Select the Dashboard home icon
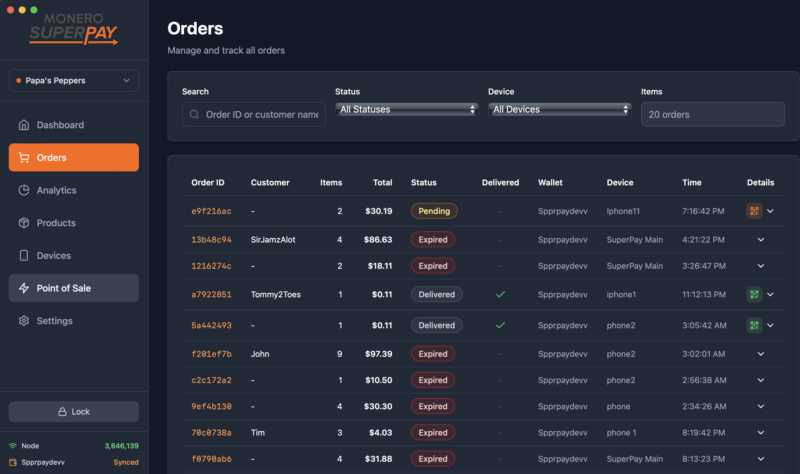Viewport: 800px width, 474px height. point(24,125)
